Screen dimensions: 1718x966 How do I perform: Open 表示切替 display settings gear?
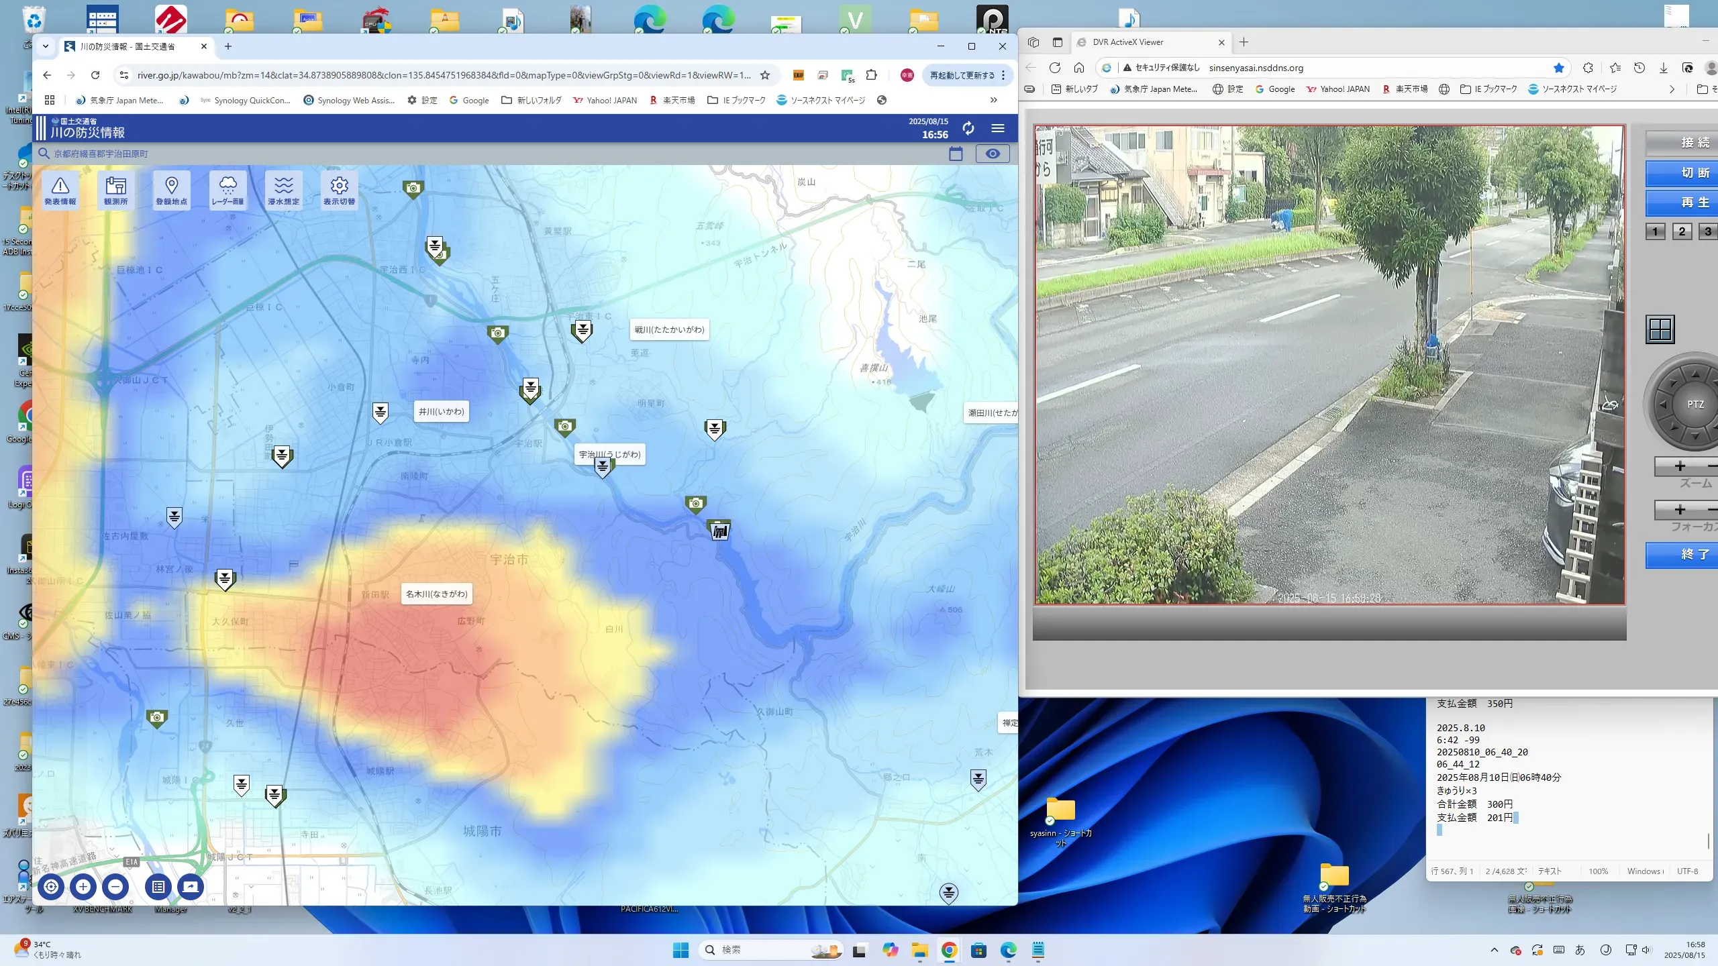point(339,190)
